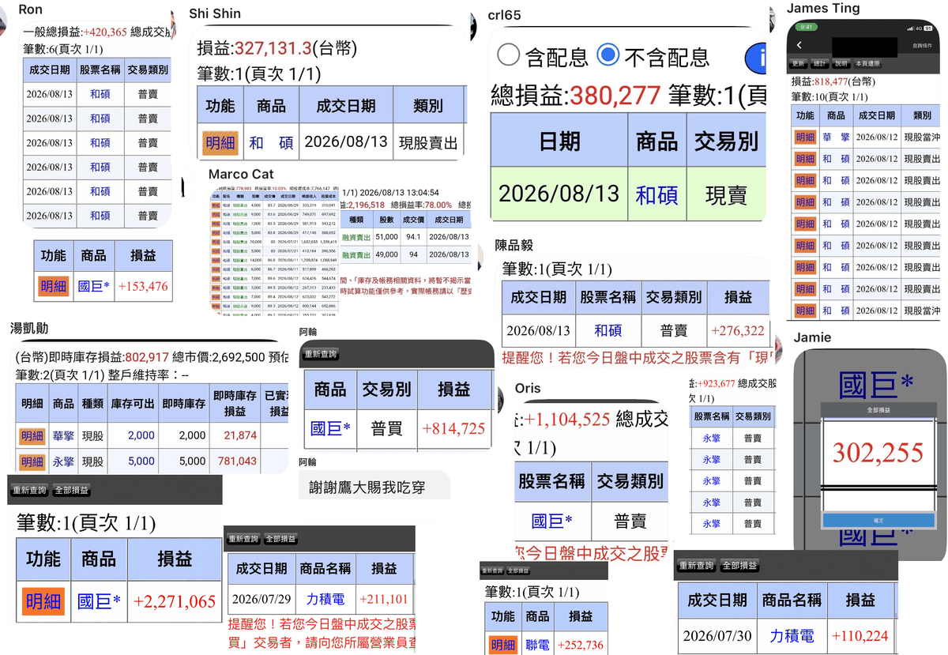
Task: Click the 2026/07/29 成交日期 cell
Action: (261, 599)
